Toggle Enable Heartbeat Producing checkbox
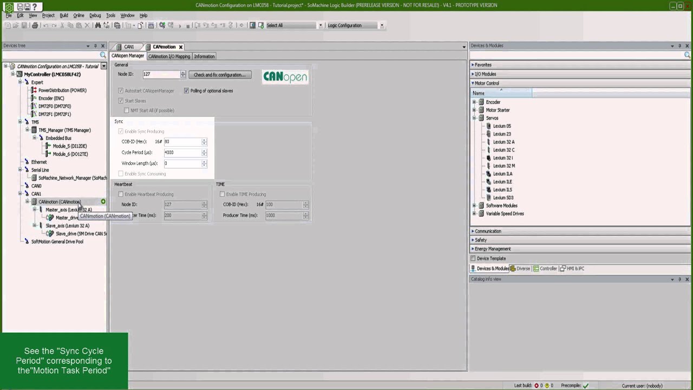Viewport: 693px width, 390px height. [x=121, y=194]
